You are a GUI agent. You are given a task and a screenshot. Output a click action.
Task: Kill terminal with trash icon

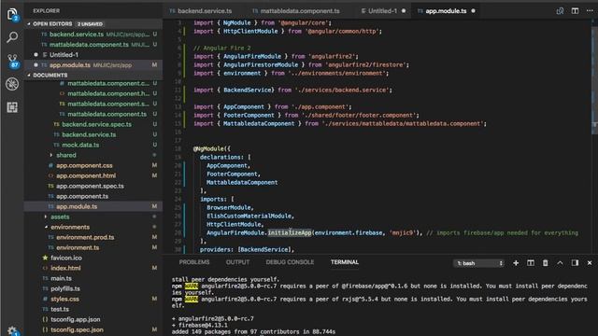(545, 263)
